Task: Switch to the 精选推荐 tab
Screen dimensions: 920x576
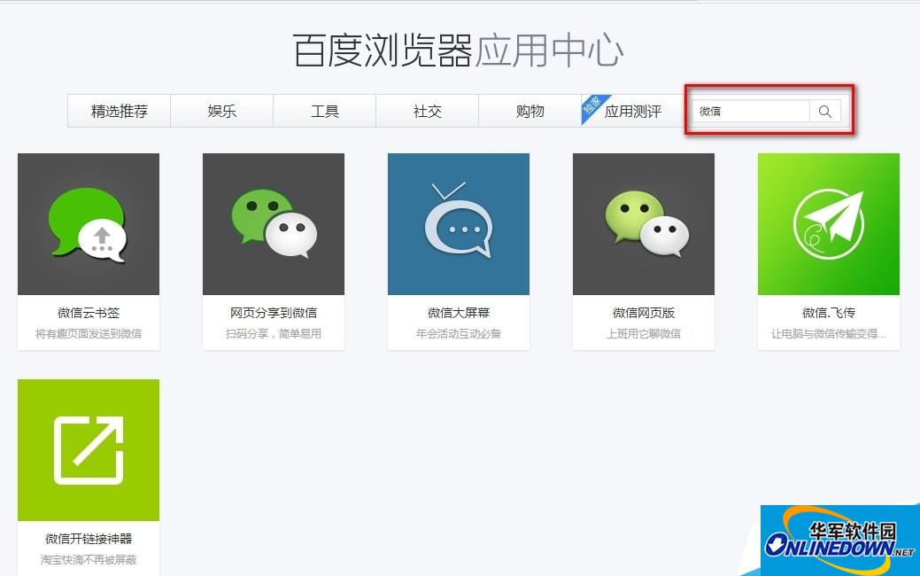Action: tap(119, 111)
